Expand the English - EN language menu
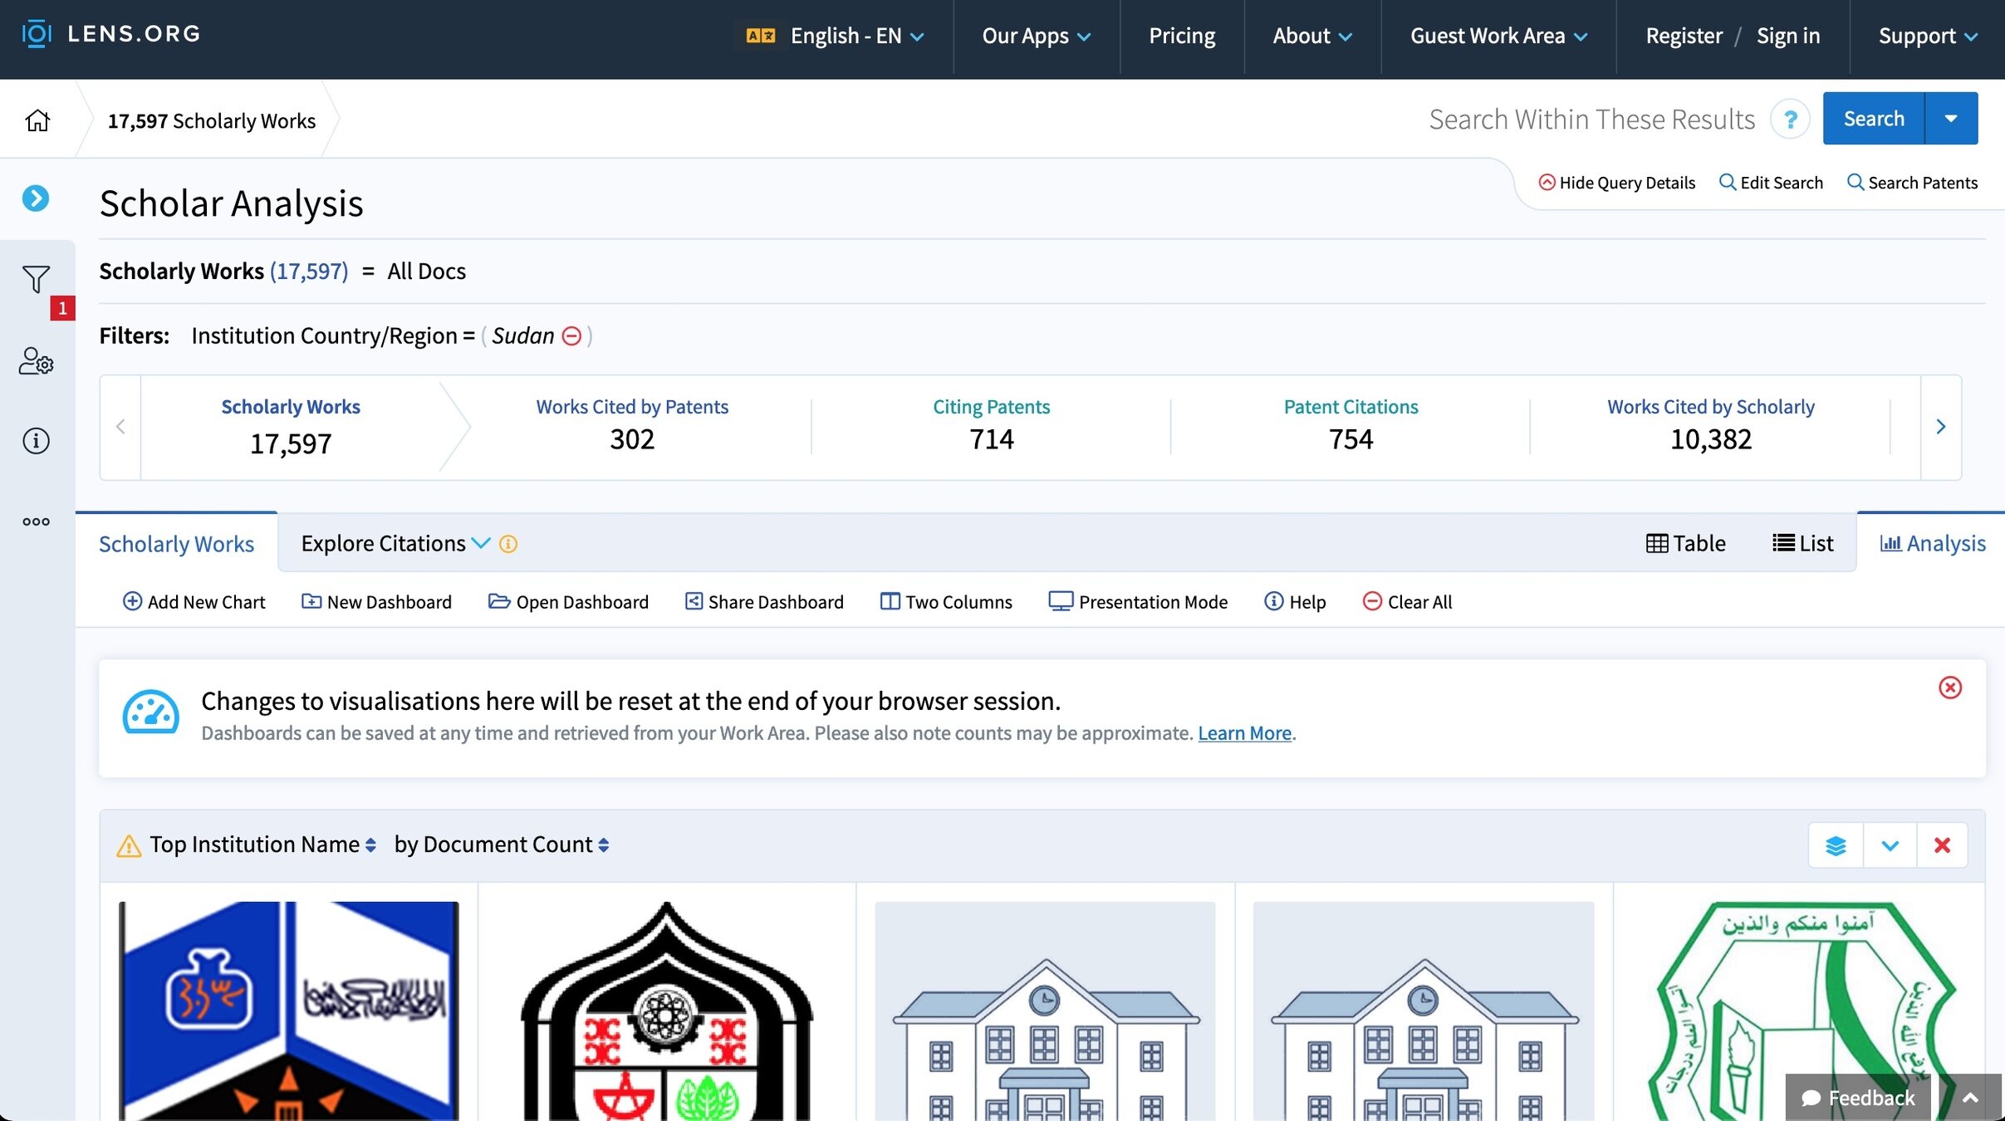Screen dimensions: 2005x1121 coord(846,36)
